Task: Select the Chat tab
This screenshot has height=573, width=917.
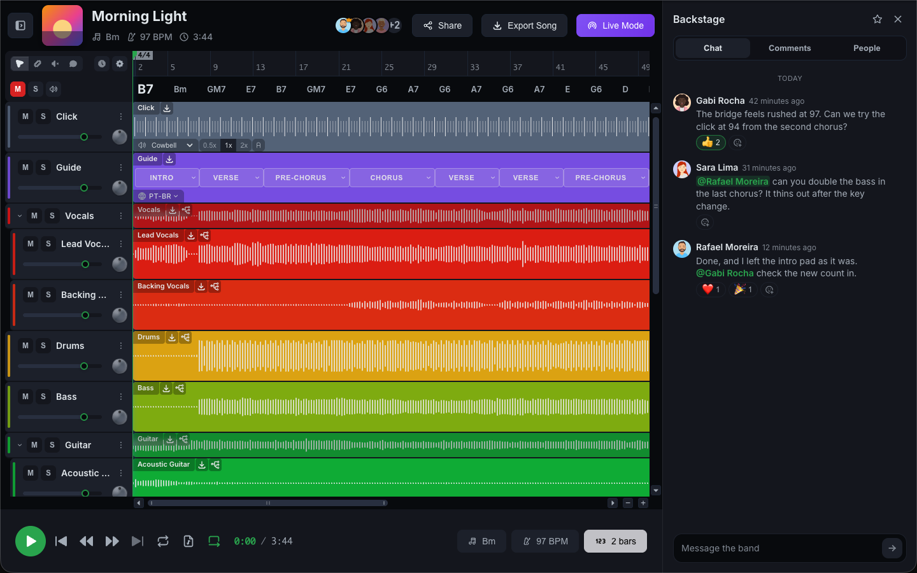Action: 713,48
